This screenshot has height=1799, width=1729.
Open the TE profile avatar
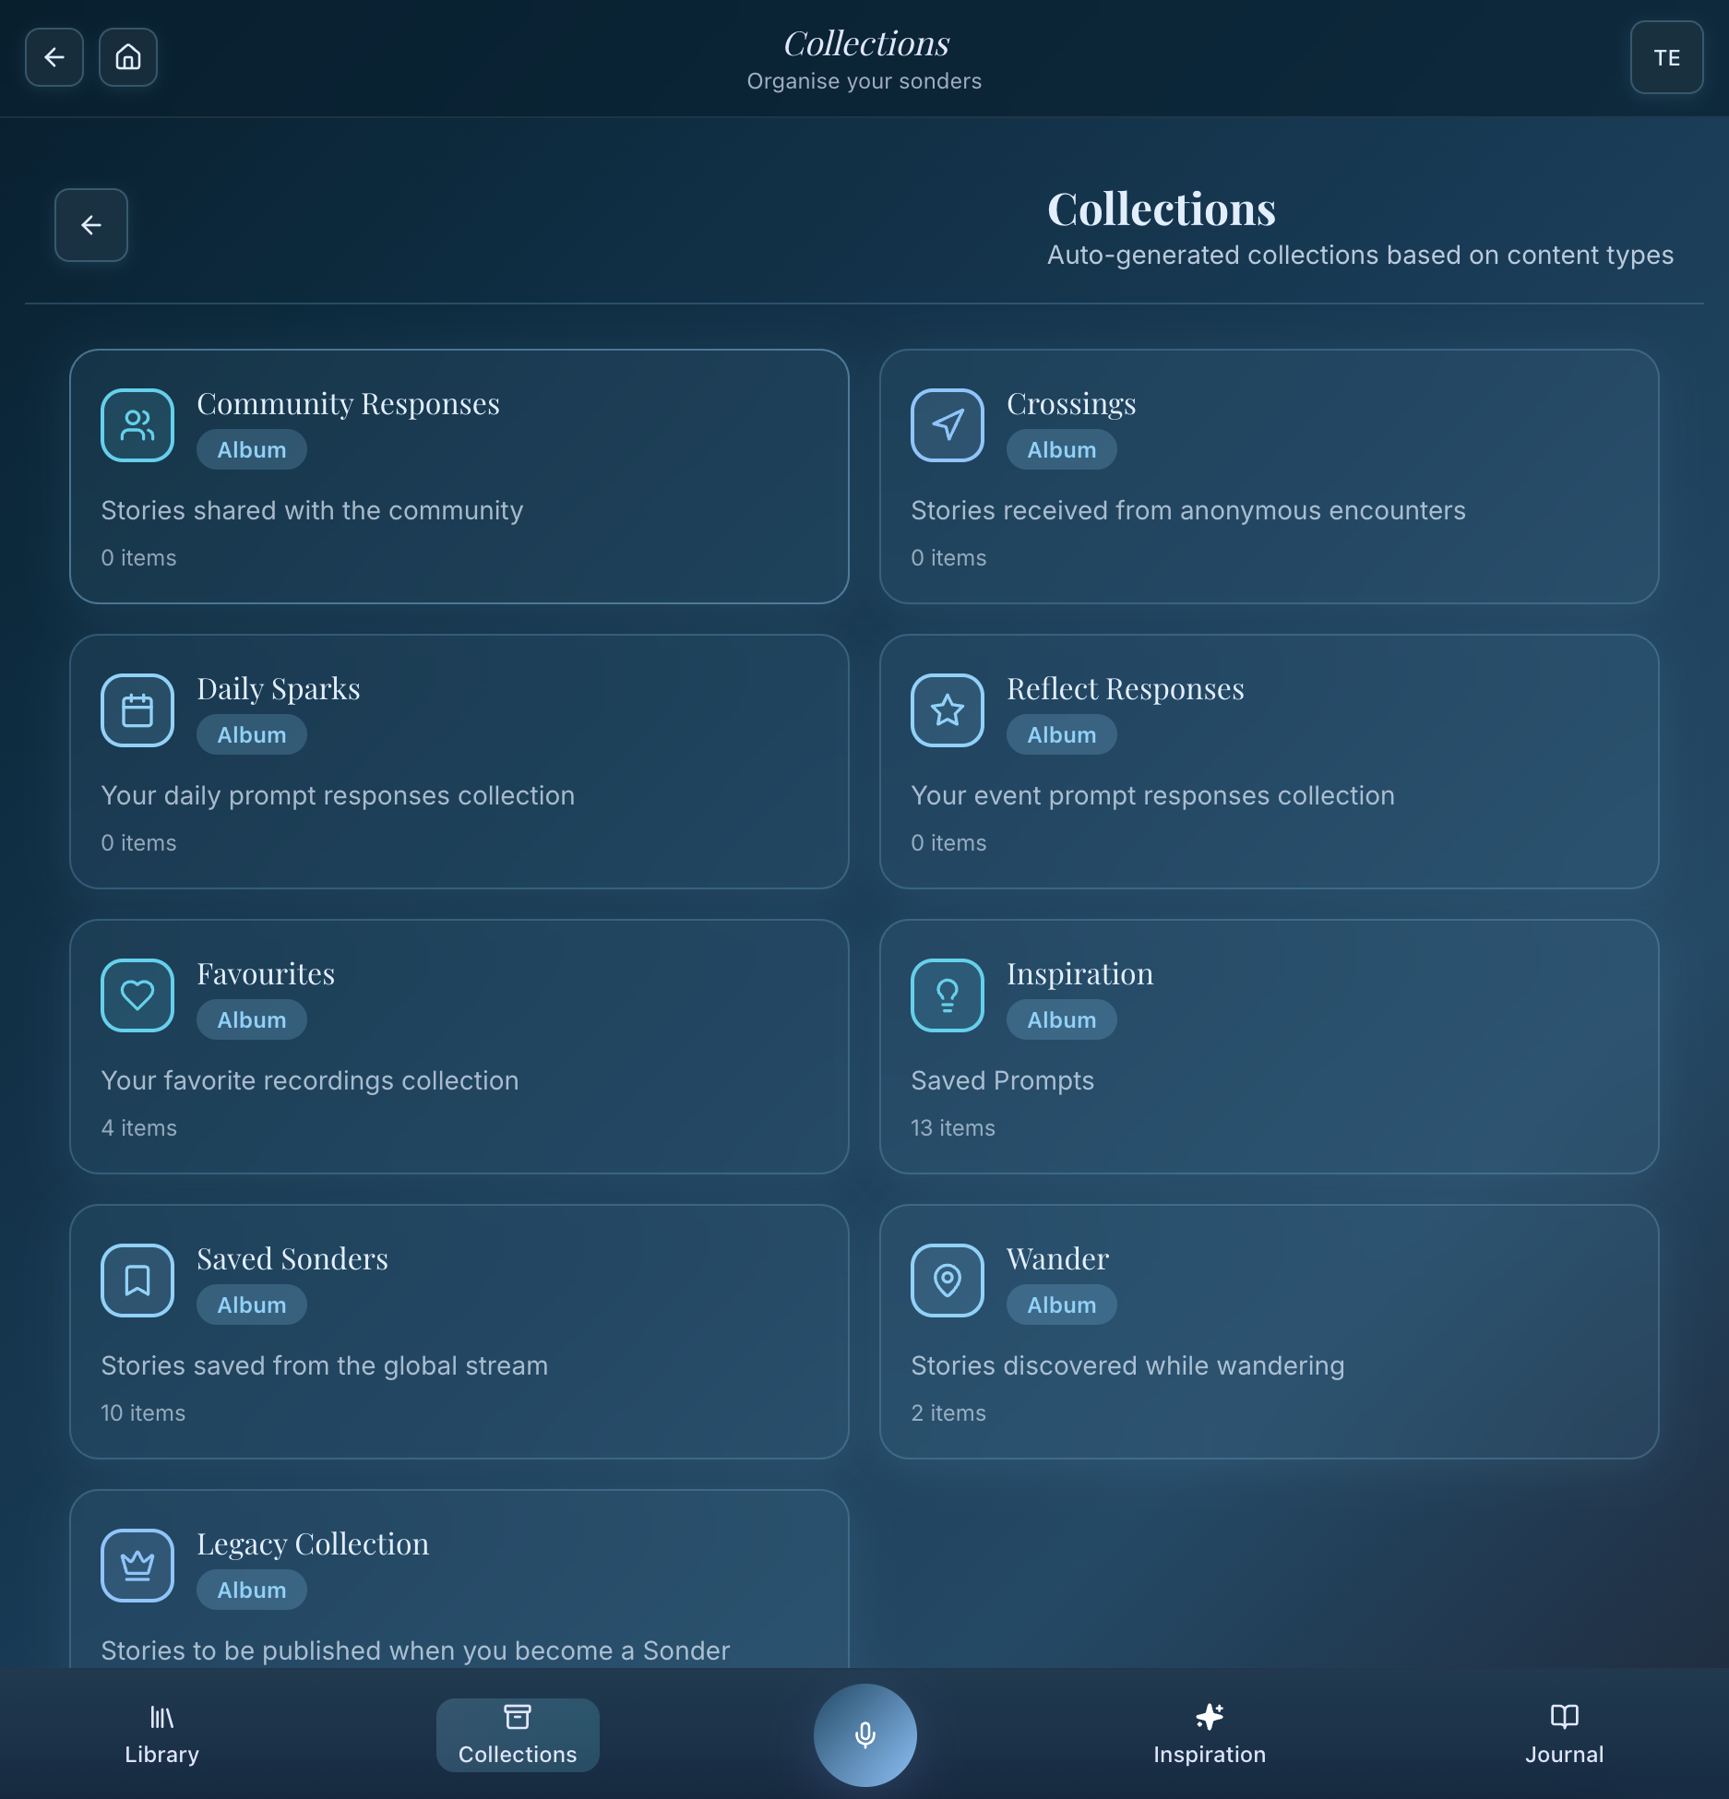(x=1666, y=57)
